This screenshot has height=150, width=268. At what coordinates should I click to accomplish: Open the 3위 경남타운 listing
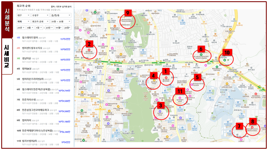44,60
